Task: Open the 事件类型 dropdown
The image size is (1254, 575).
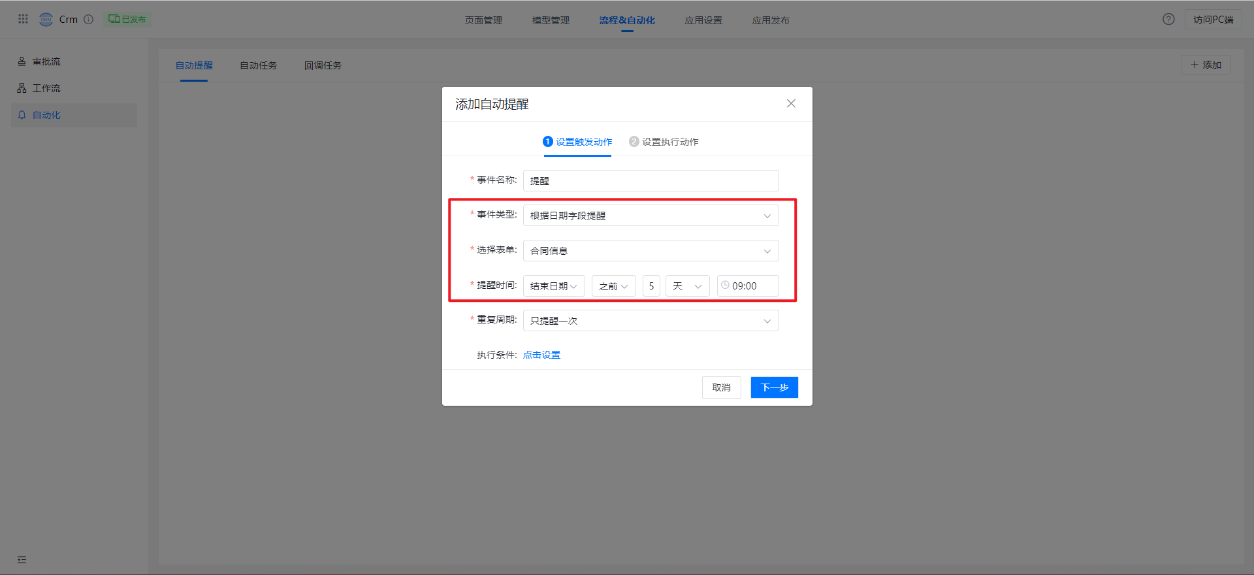Action: (x=651, y=216)
